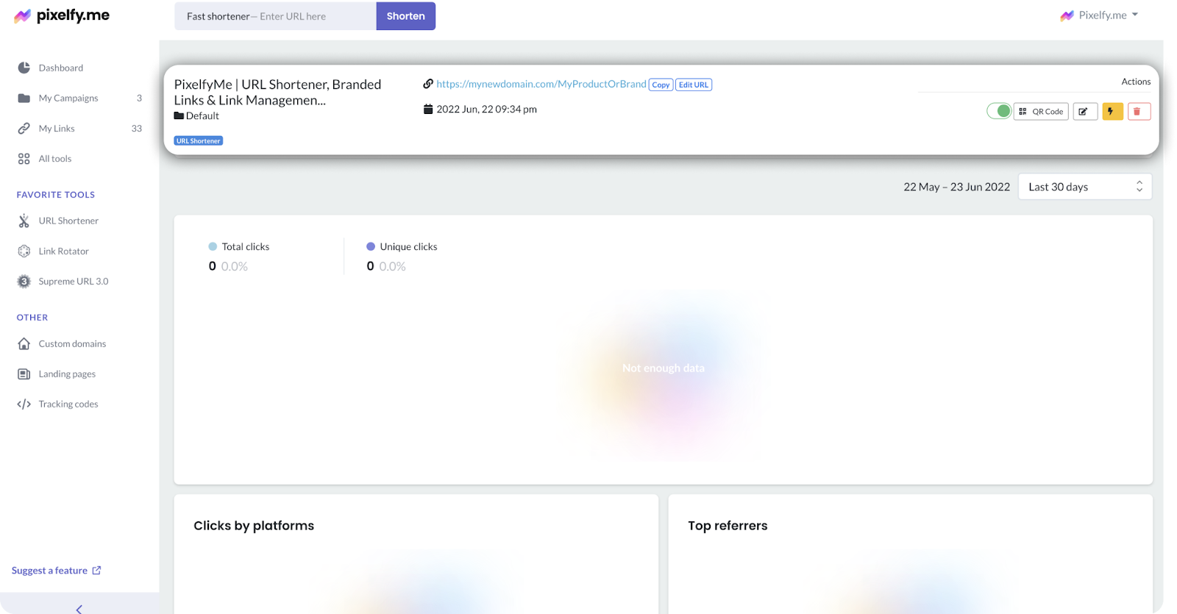Open Landing pages section
This screenshot has width=1177, height=614.
(67, 374)
